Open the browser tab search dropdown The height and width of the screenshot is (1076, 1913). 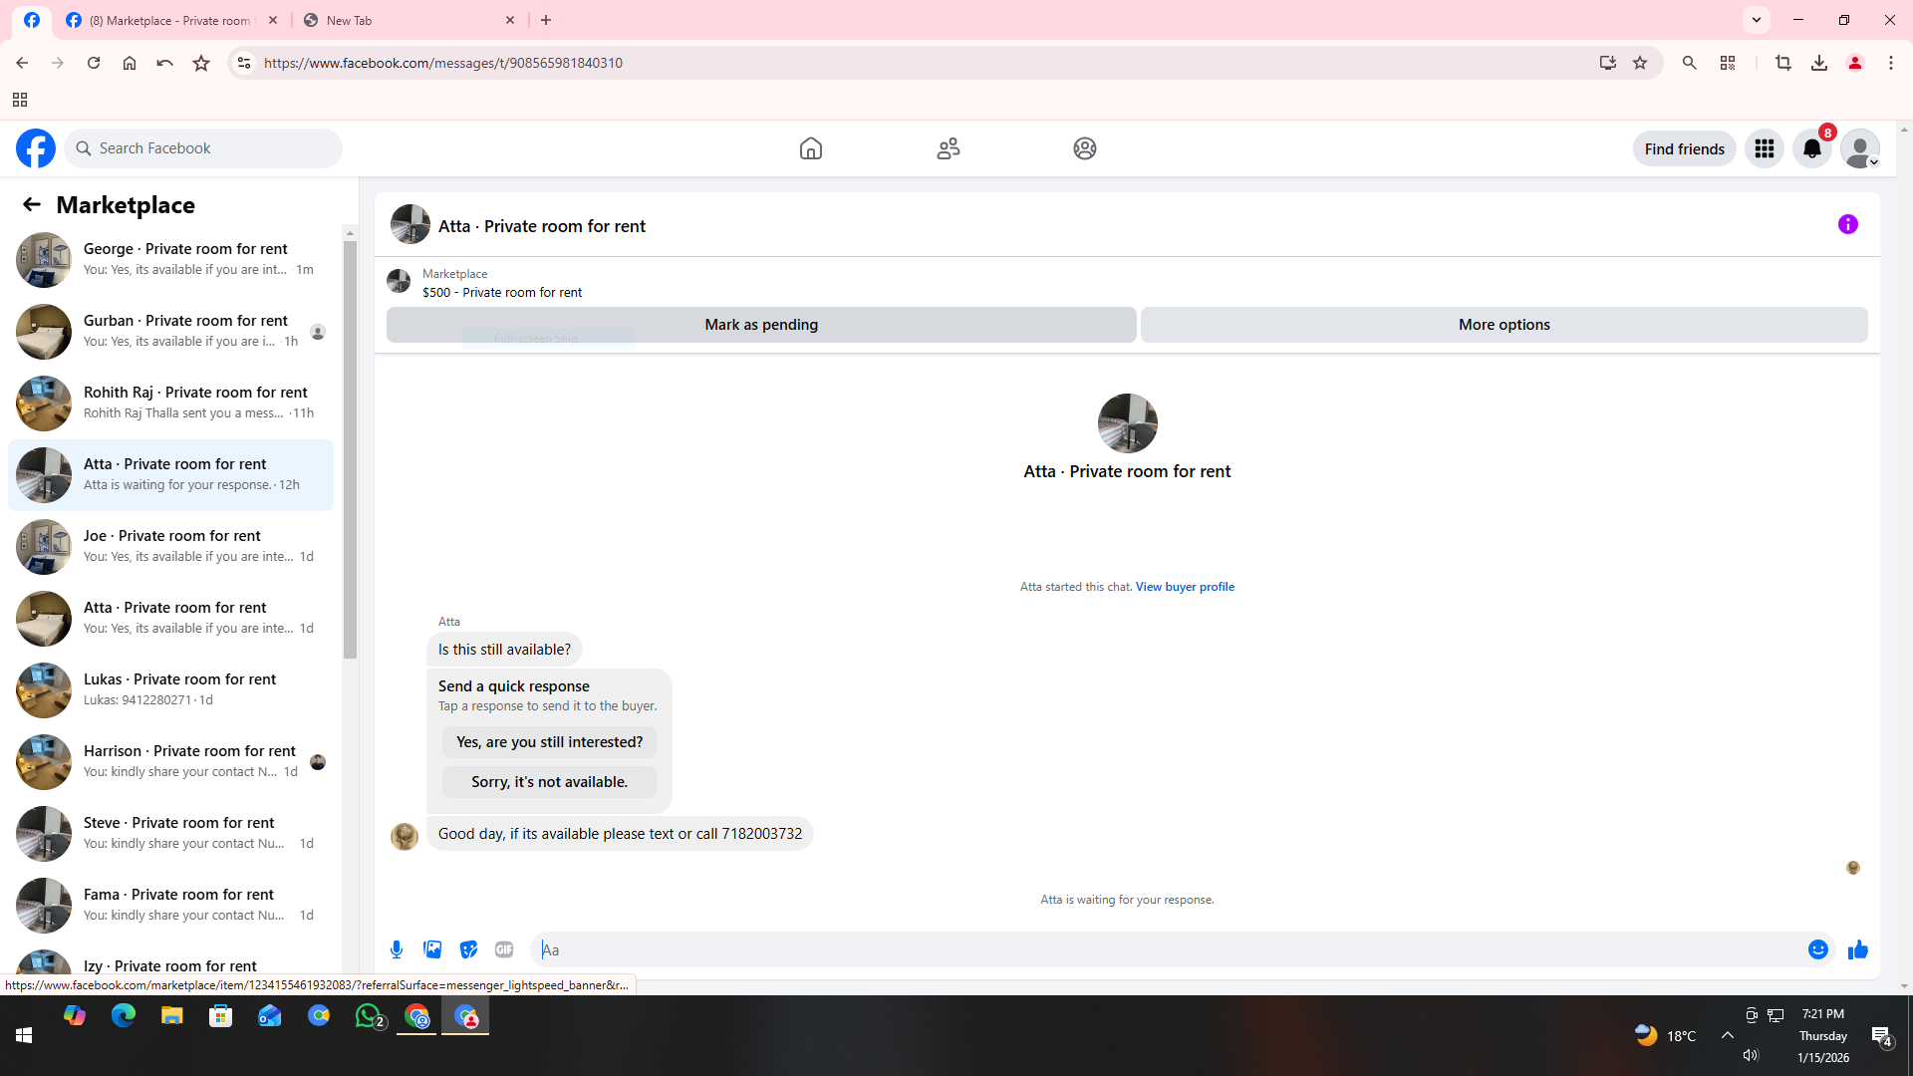pyautogui.click(x=1756, y=20)
